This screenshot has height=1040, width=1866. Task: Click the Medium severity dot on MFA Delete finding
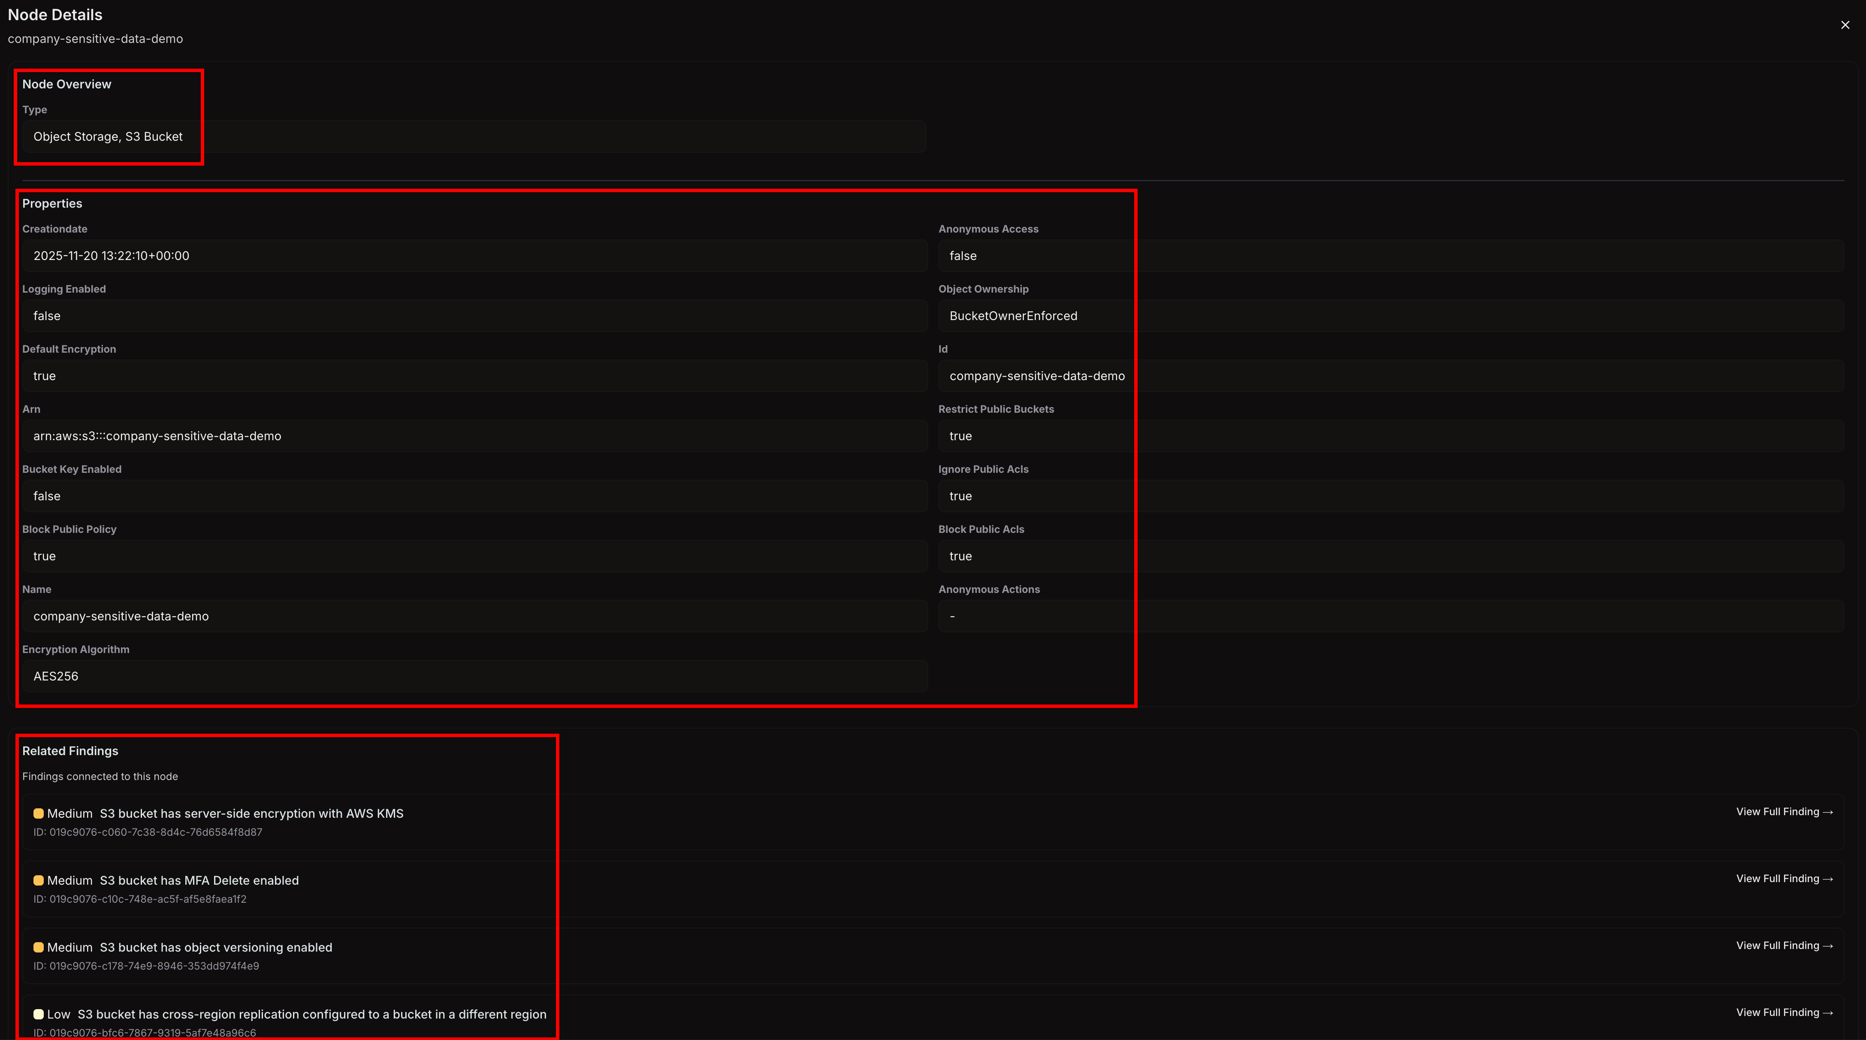pyautogui.click(x=39, y=880)
